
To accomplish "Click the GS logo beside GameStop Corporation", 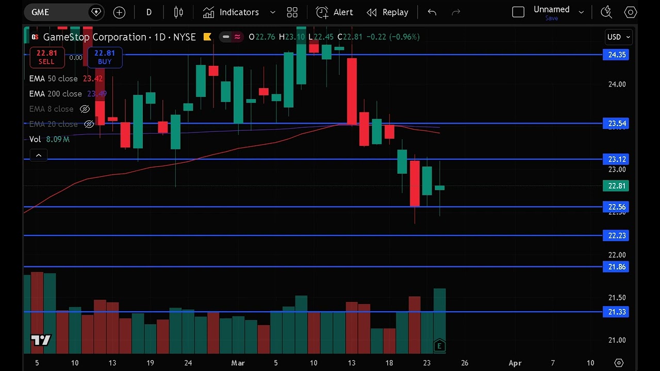I will click(35, 37).
